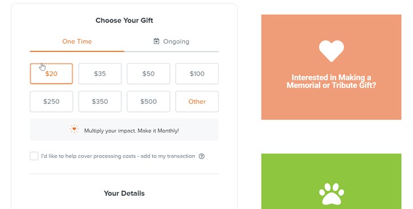Pick the $250 gift amount

51,101
